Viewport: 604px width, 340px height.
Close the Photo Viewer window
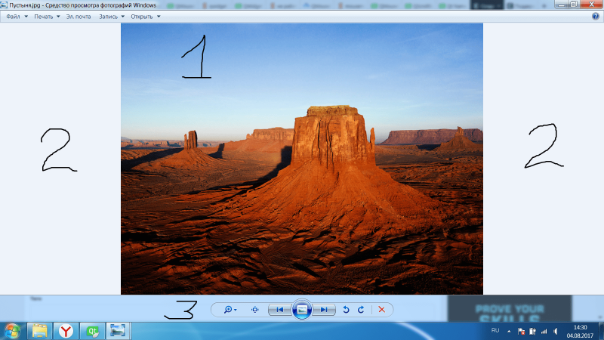point(591,5)
